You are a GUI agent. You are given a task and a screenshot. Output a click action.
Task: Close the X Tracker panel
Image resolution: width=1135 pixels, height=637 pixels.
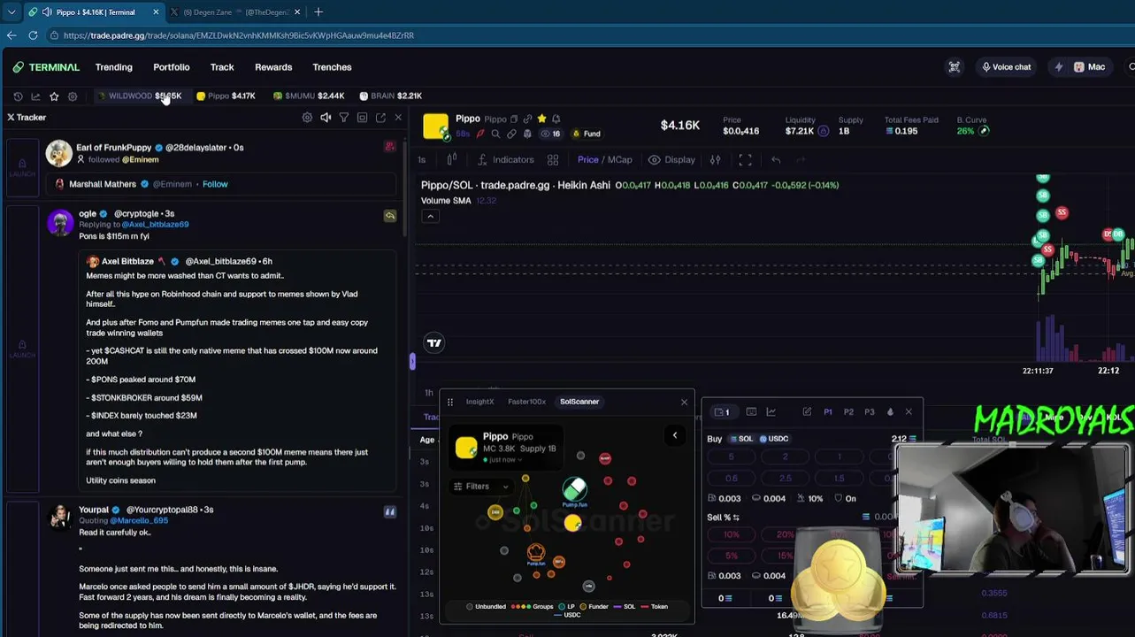tap(398, 118)
